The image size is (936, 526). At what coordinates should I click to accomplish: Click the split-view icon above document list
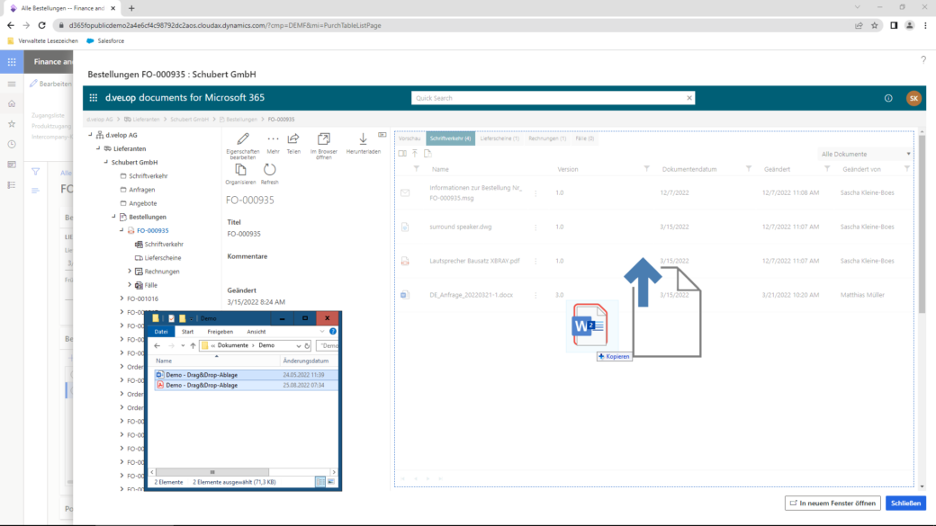402,153
